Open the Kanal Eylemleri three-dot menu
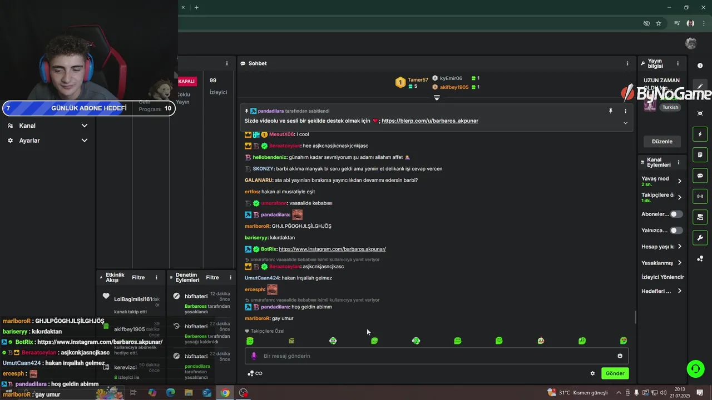712x400 pixels. [678, 162]
